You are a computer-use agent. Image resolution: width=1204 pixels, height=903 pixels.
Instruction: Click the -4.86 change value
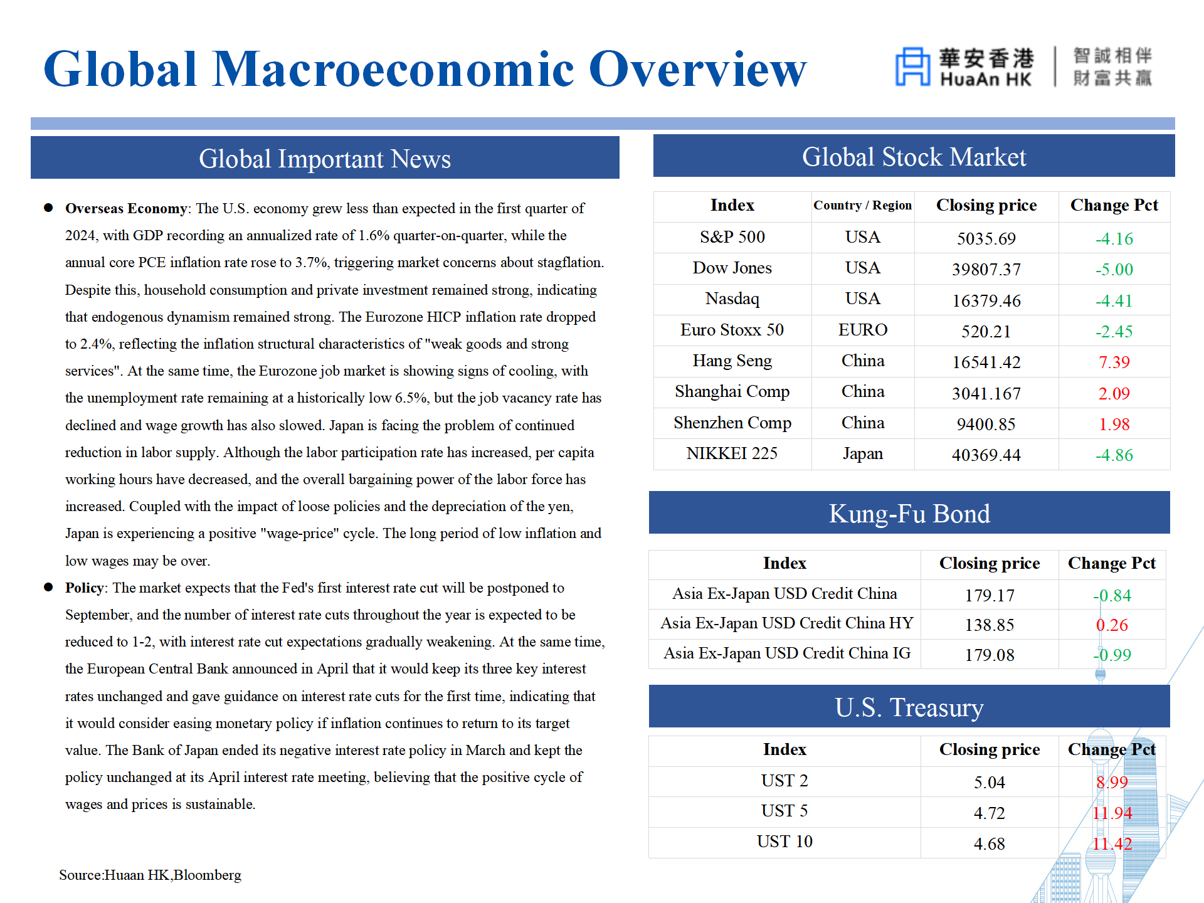[x=1114, y=455]
